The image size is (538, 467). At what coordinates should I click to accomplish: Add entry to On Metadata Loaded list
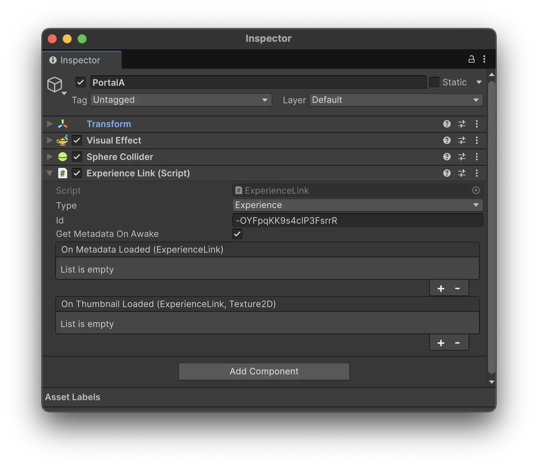point(441,288)
